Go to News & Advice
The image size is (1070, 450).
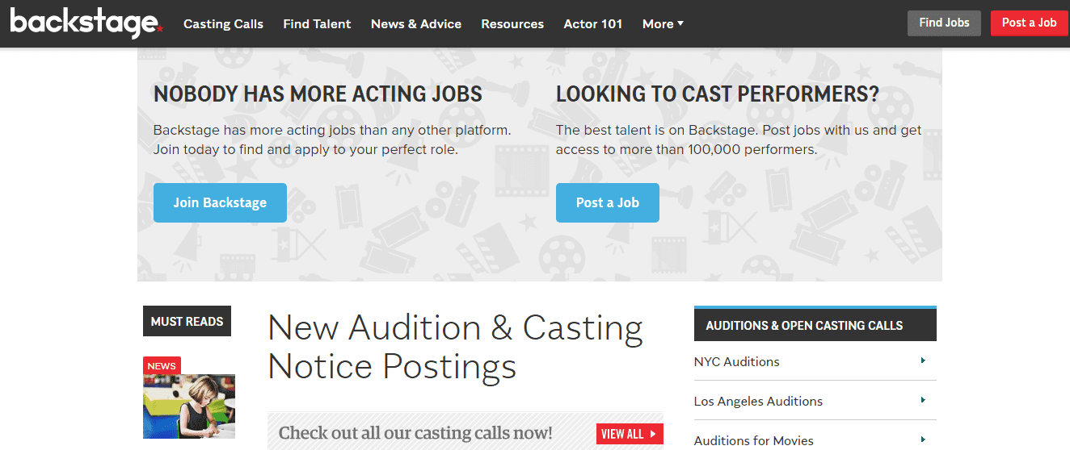tap(416, 24)
